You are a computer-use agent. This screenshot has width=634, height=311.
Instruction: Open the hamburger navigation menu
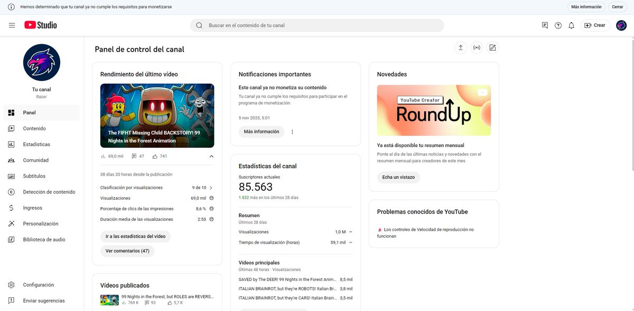tap(12, 25)
